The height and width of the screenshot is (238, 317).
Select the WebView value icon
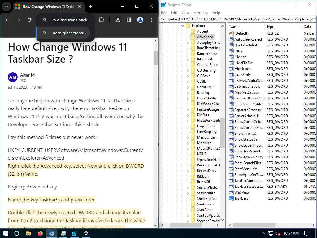pyautogui.click(x=231, y=192)
